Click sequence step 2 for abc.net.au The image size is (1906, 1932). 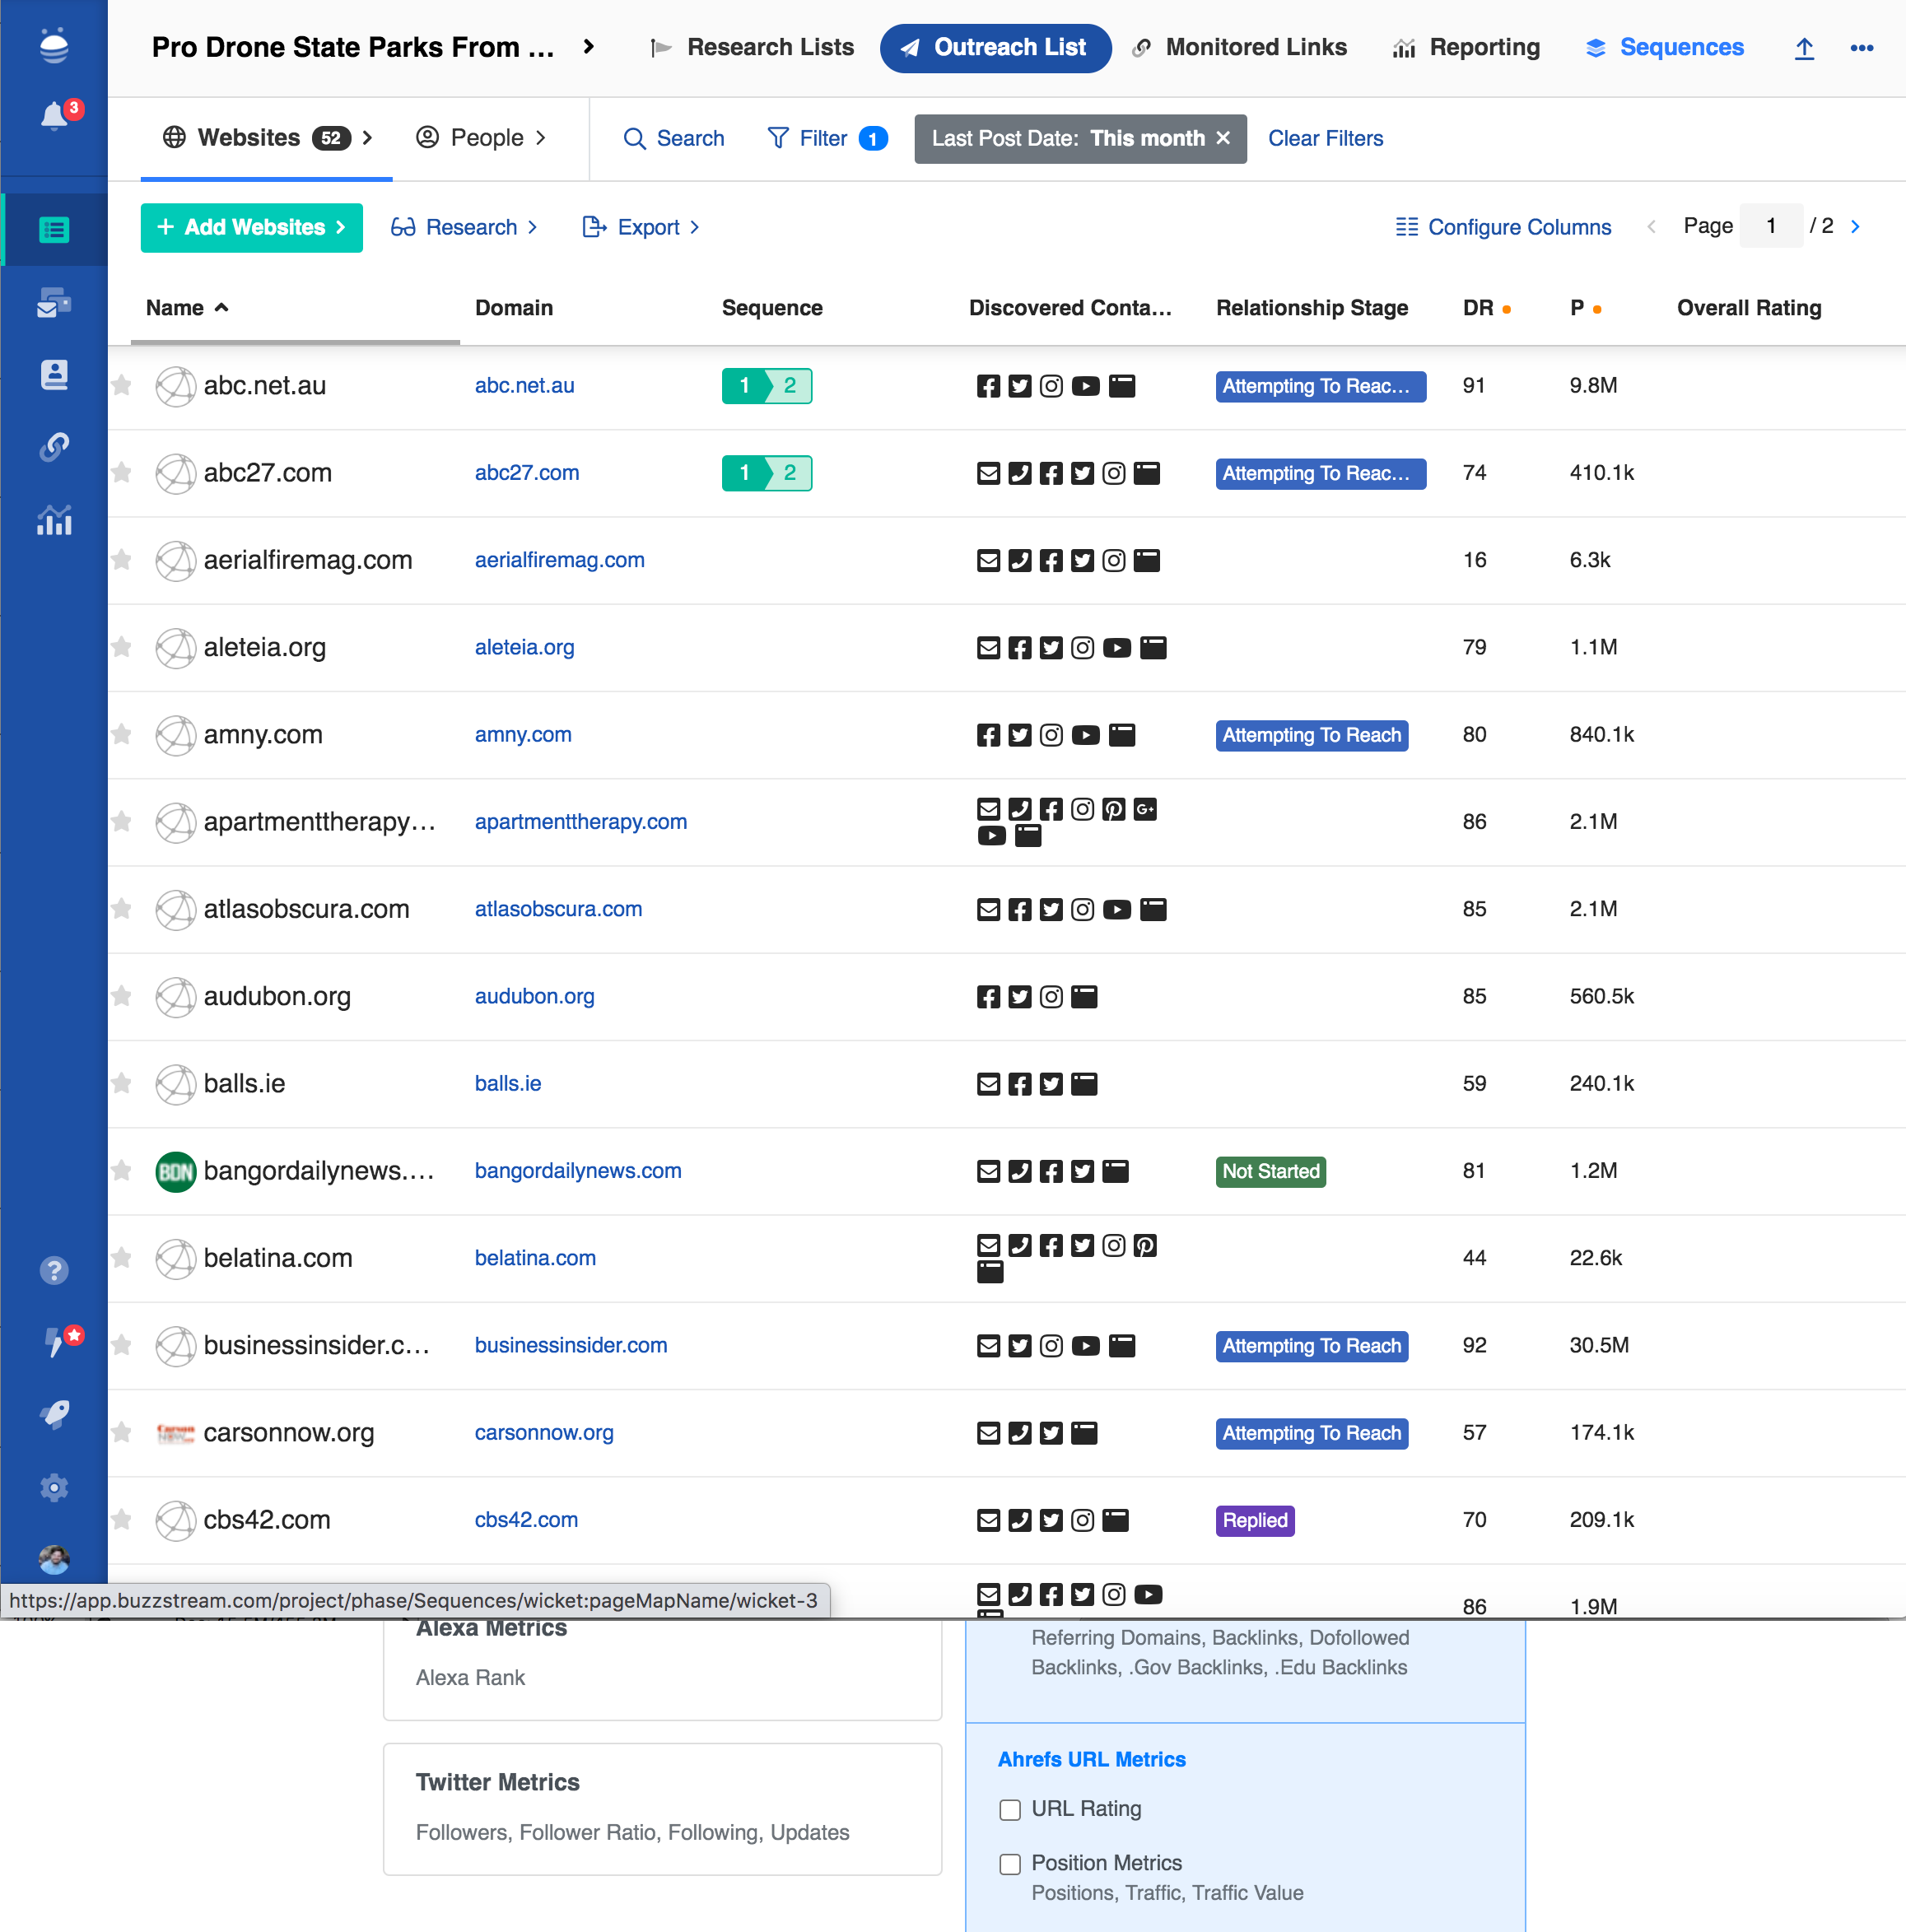(x=790, y=386)
